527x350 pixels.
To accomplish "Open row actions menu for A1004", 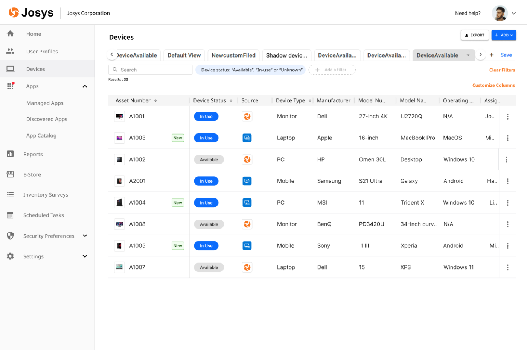I will pyautogui.click(x=507, y=203).
